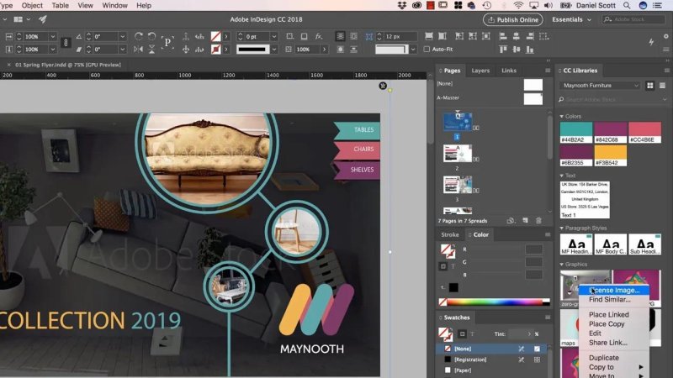Open control panel settings gear
Image resolution: width=673 pixels, height=378 pixels.
coord(665,36)
